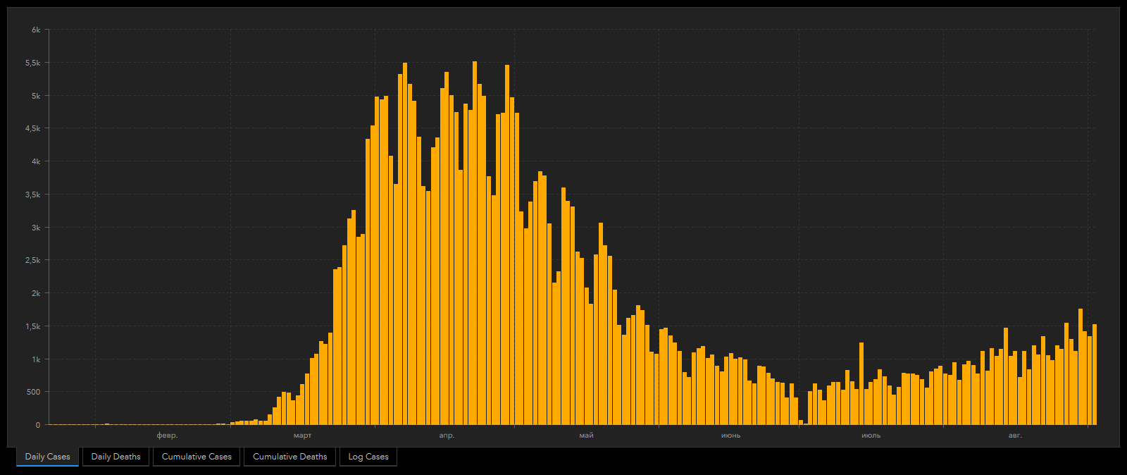The image size is (1127, 475).
Task: Click the 2,5k y-axis label
Action: [x=33, y=260]
